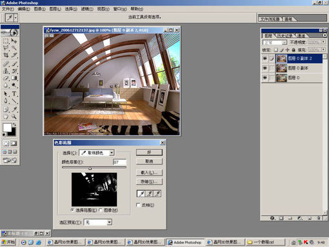Select the Gradient tool in the toolbox
Viewport: 329px width, 247px height.
[x=14, y=78]
